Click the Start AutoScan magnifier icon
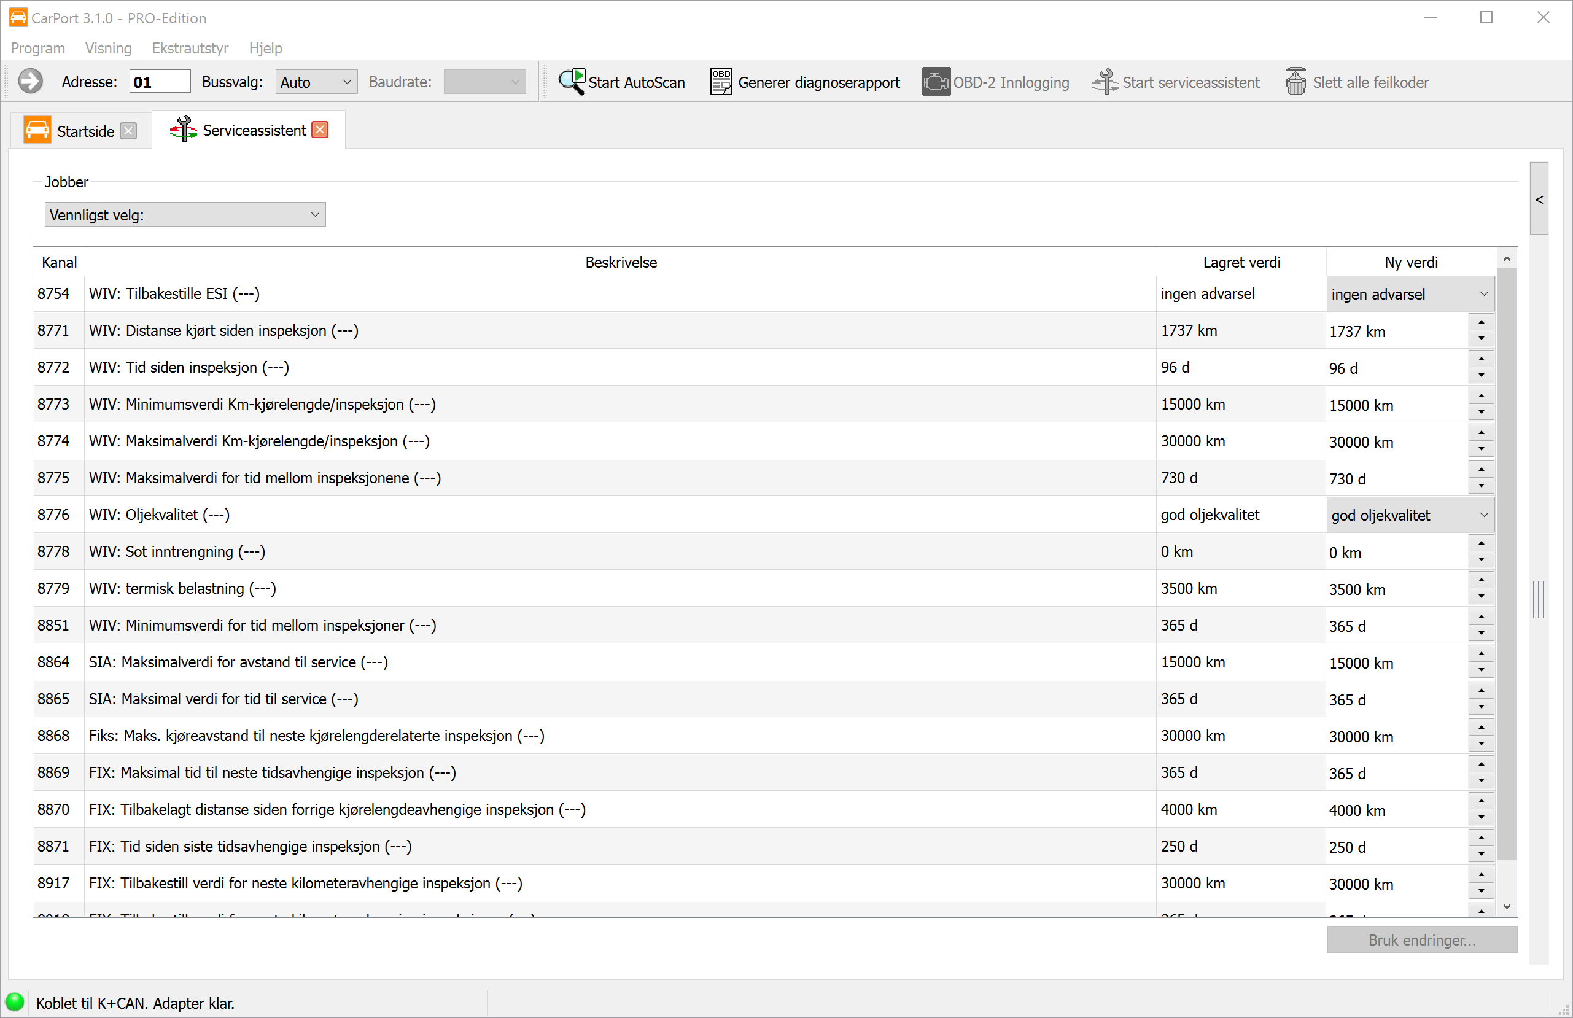Viewport: 1573px width, 1018px height. click(x=572, y=82)
